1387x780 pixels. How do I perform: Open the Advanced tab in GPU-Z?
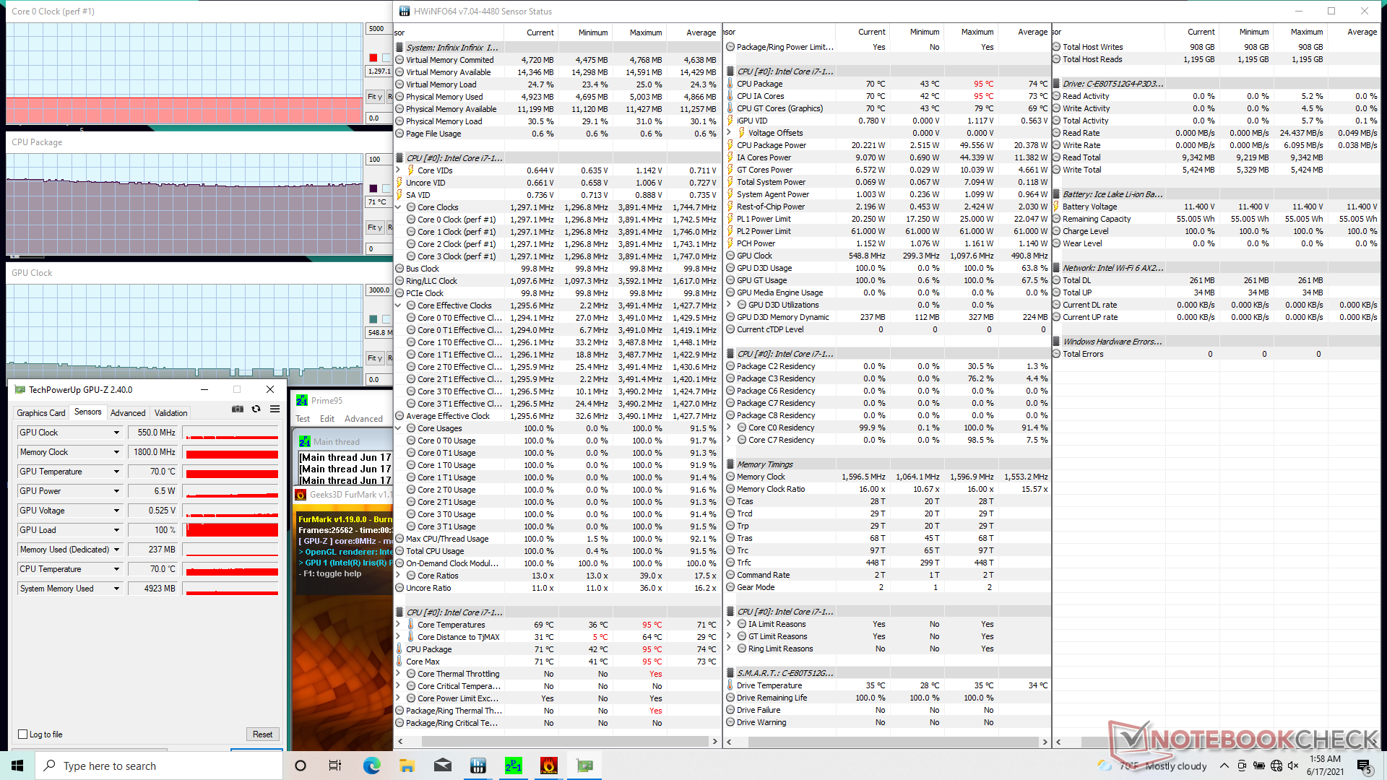coord(128,413)
